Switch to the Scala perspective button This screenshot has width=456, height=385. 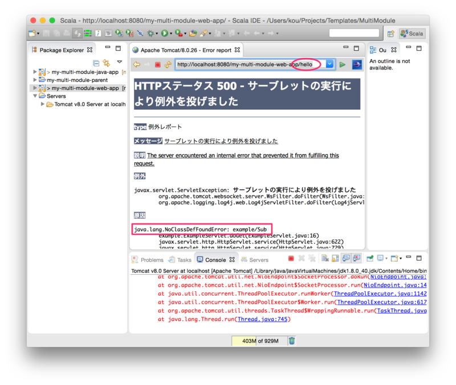point(412,34)
